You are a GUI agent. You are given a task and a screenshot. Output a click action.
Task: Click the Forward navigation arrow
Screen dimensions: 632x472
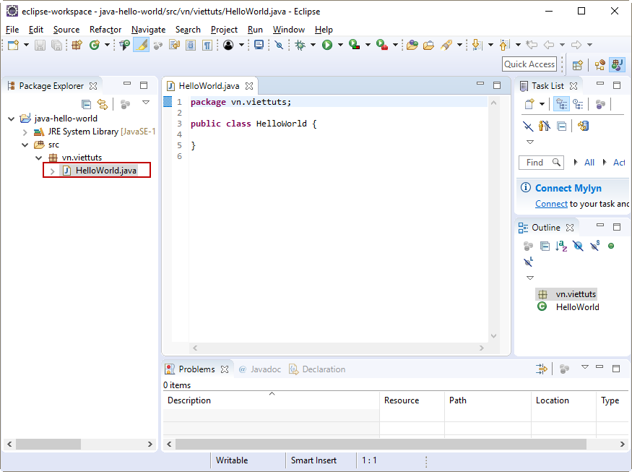(x=576, y=45)
